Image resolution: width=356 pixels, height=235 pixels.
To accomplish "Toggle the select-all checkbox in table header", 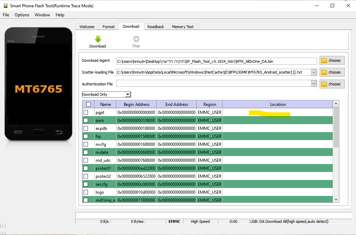I will click(88, 104).
